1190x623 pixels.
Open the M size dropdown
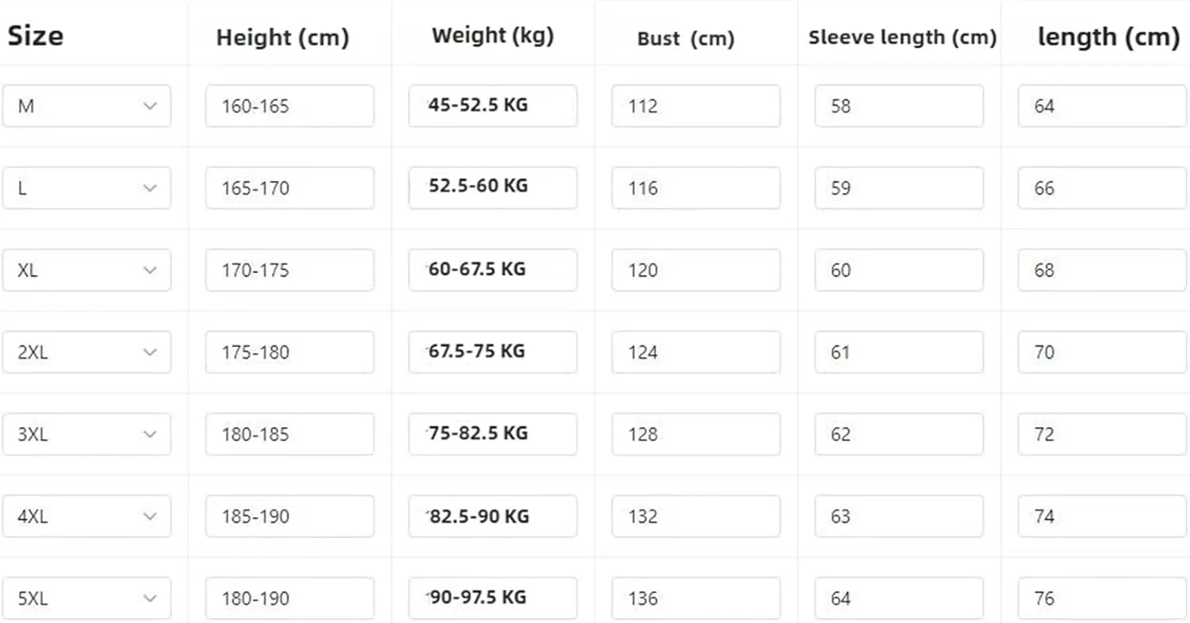click(86, 106)
